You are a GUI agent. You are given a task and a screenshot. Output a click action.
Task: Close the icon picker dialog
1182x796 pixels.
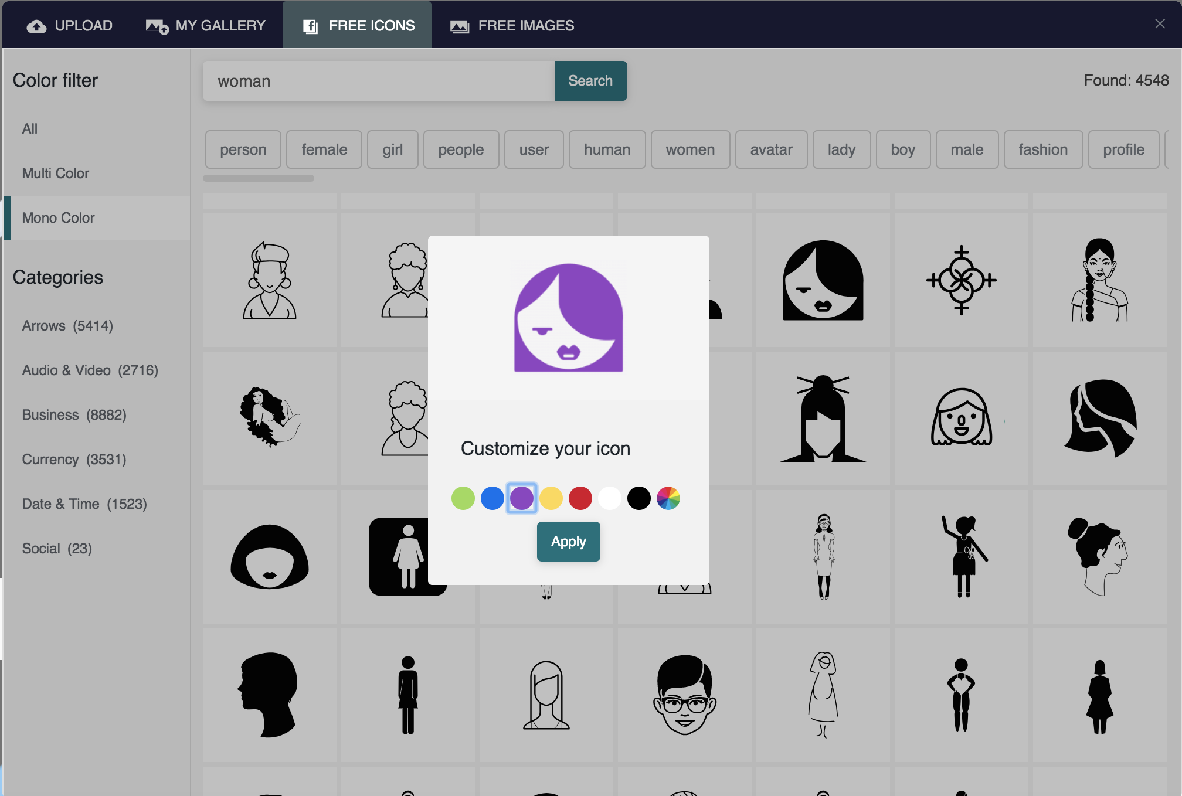click(1159, 23)
